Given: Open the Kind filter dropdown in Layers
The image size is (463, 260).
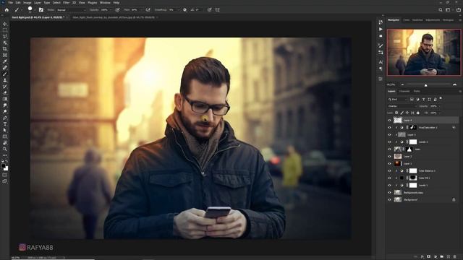Looking at the screenshot, I should click(398, 100).
